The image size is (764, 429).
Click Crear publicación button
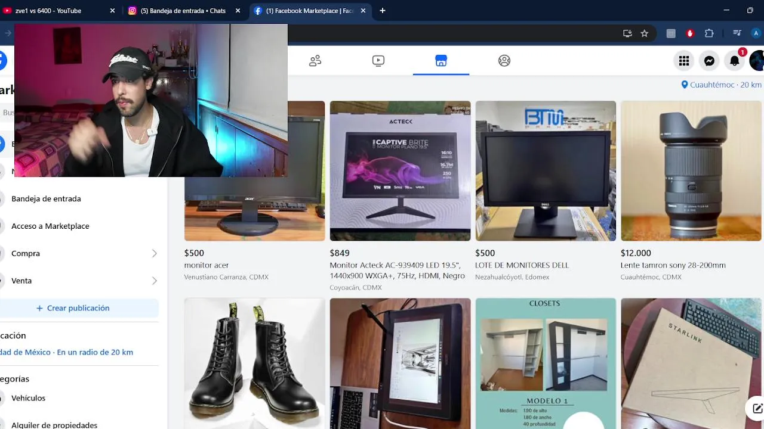pos(79,308)
